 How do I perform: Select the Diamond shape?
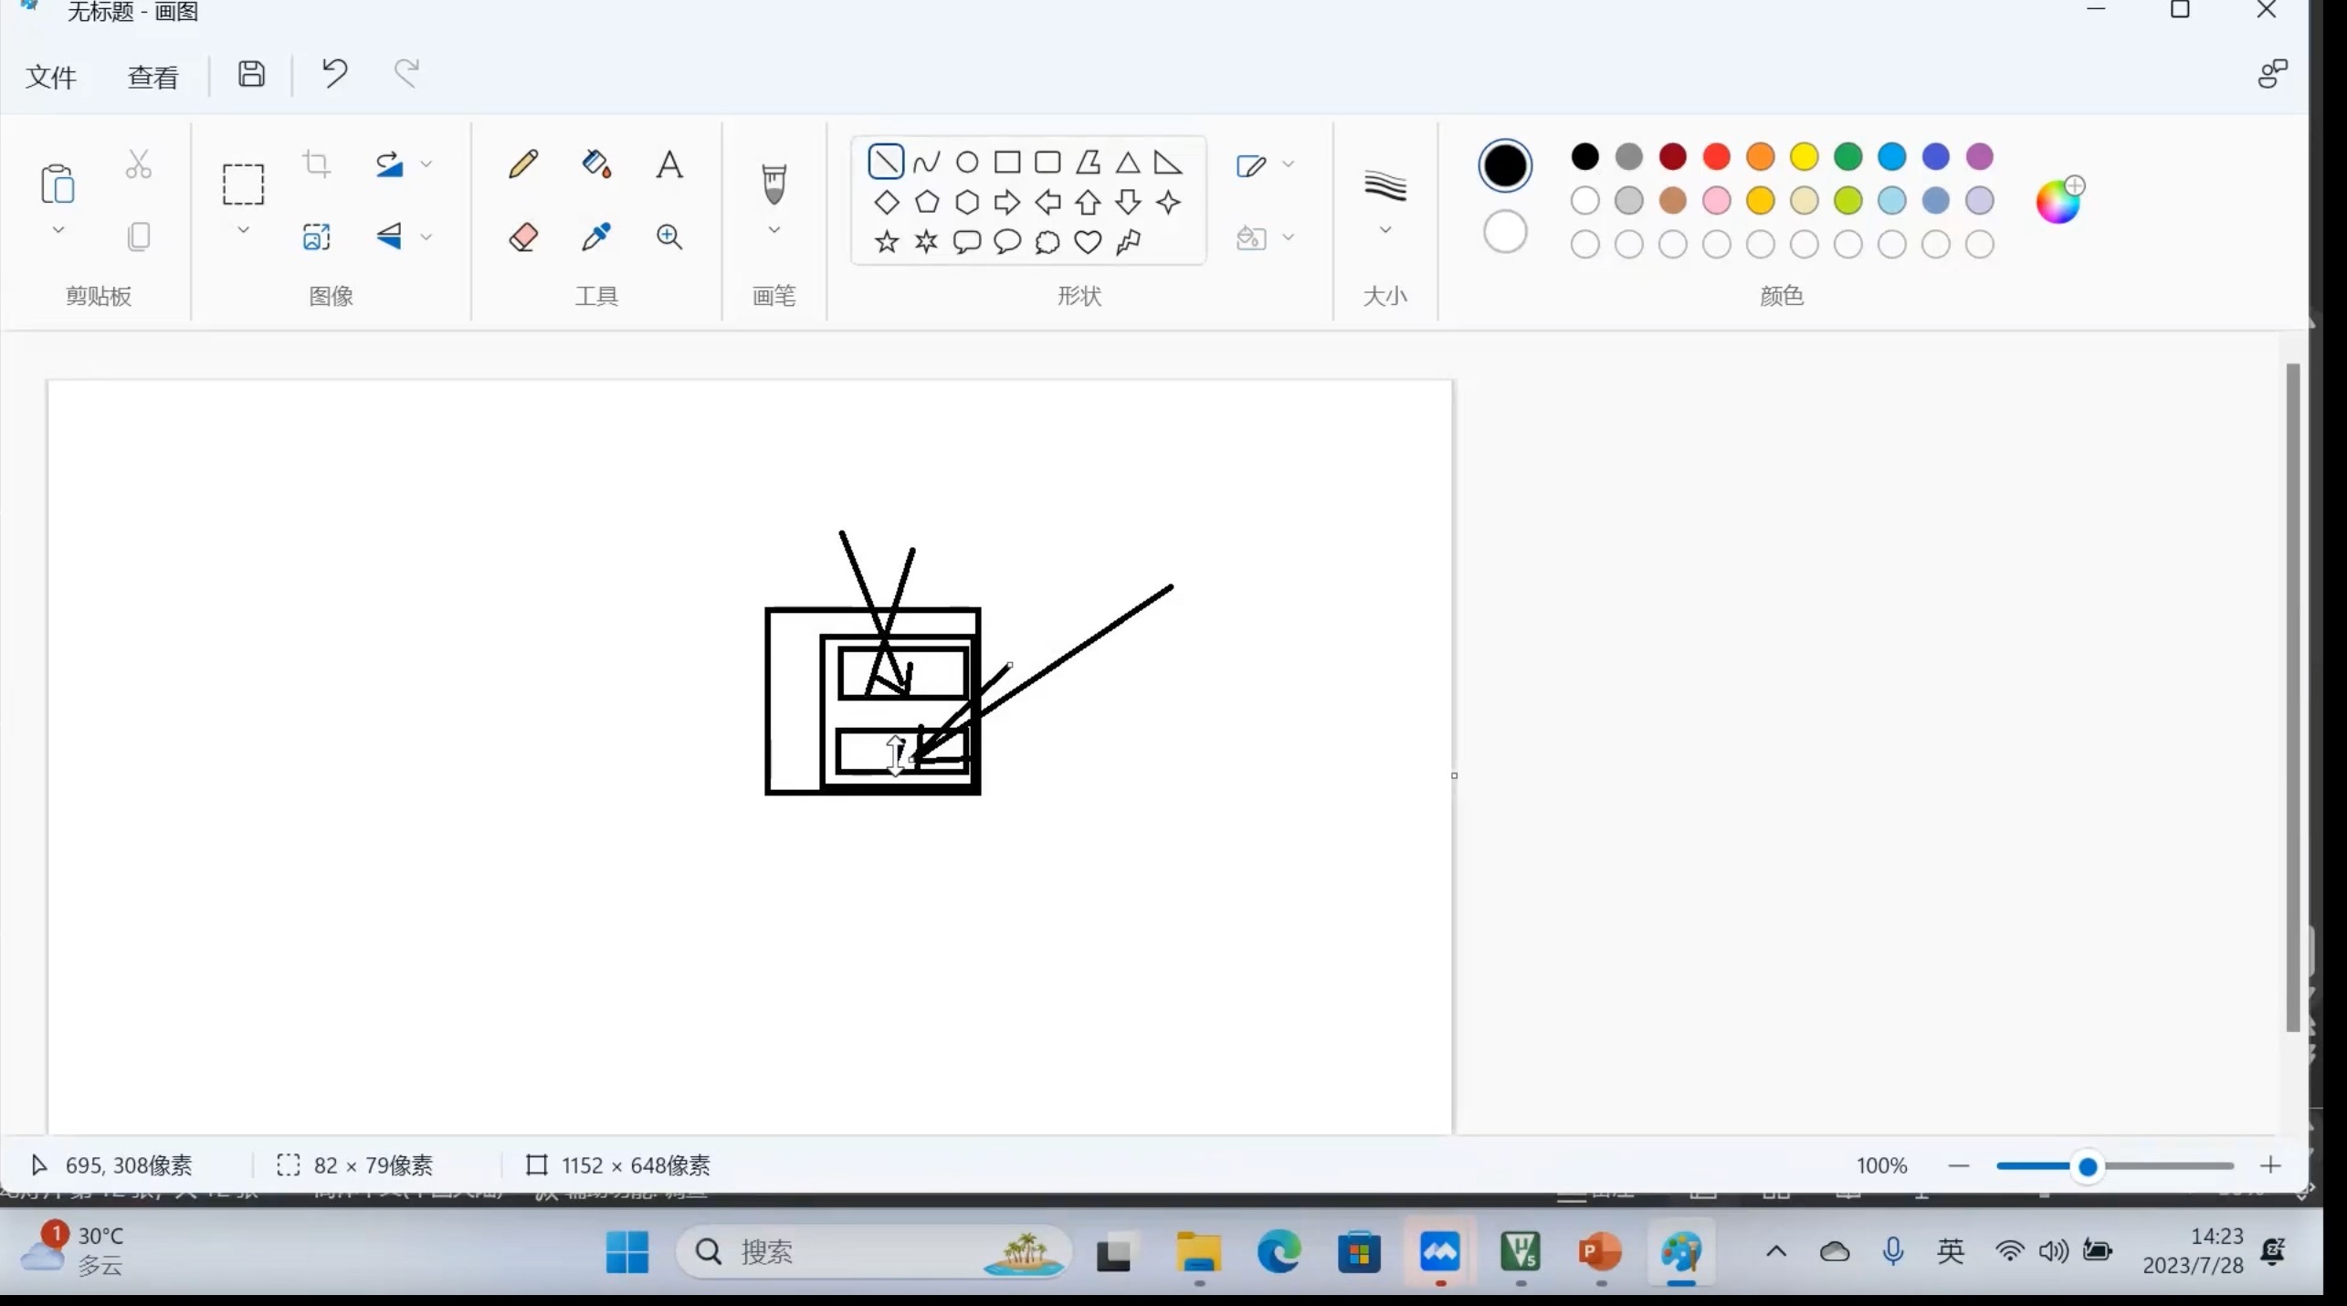[x=886, y=202]
